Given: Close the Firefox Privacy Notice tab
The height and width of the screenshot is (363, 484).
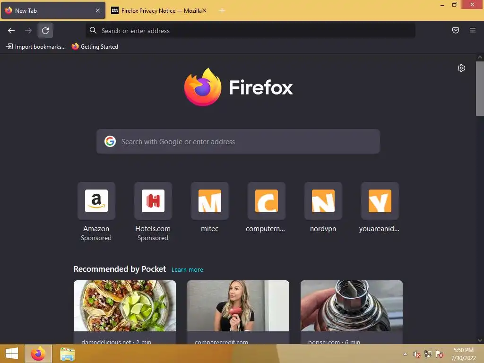Looking at the screenshot, I should tap(204, 10).
